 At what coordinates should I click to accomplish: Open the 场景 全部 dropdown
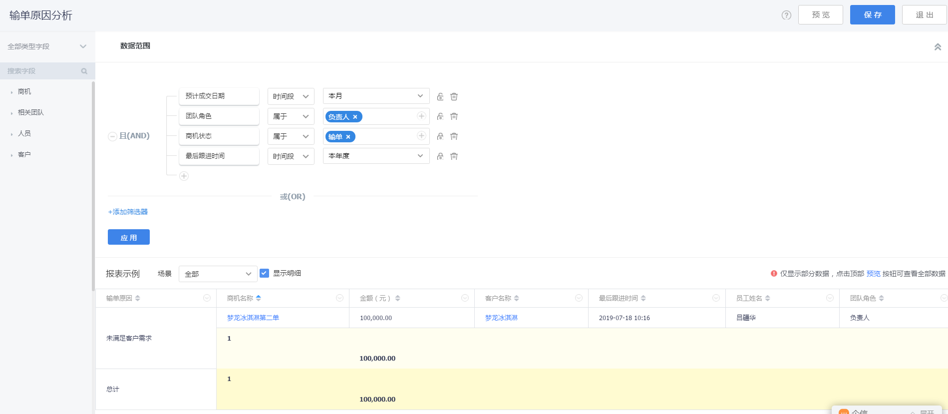[218, 274]
